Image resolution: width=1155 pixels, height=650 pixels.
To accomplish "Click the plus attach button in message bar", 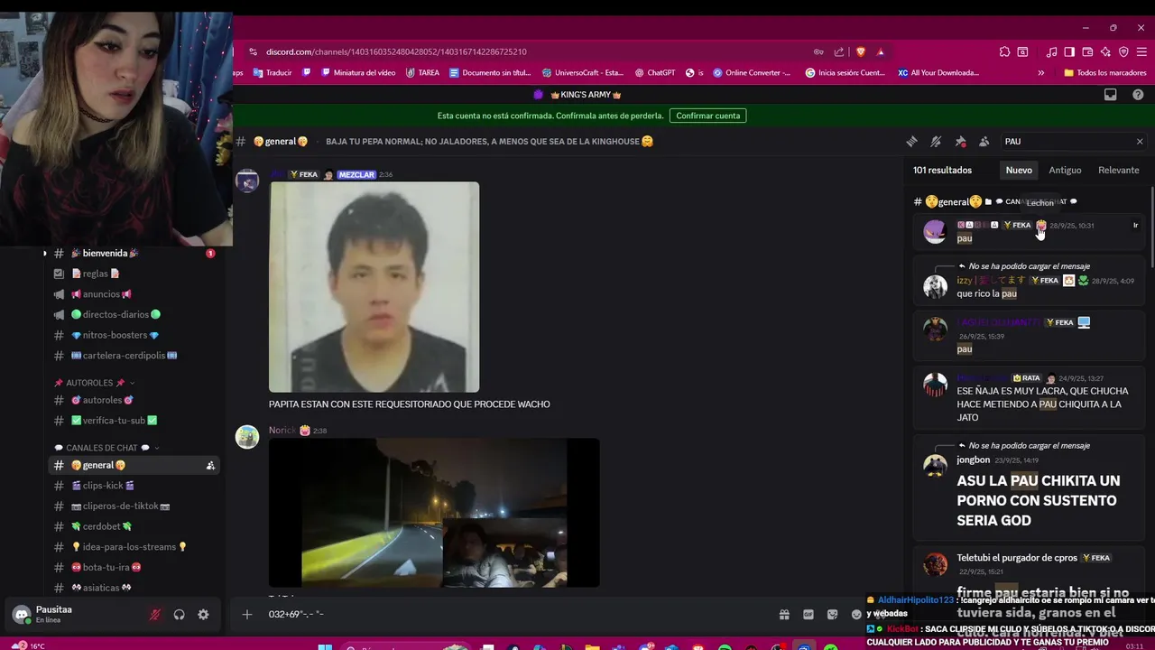I will [247, 615].
